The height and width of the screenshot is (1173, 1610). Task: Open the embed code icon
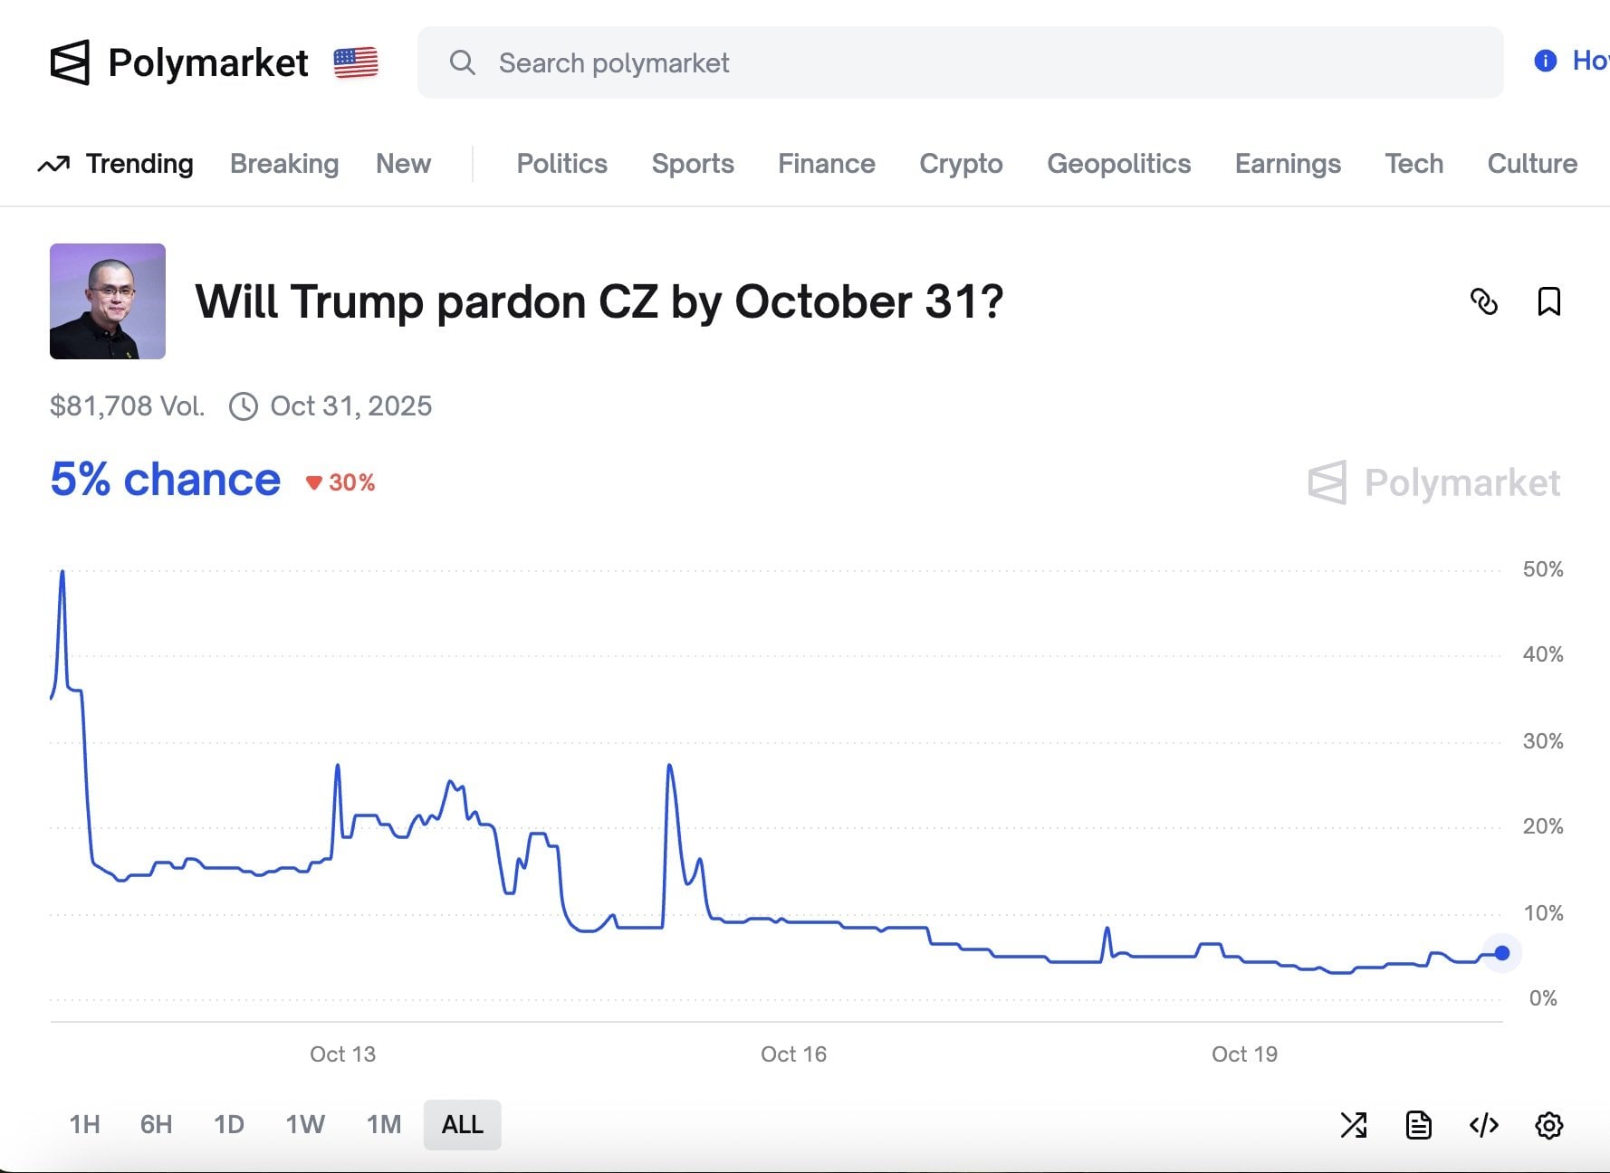pyautogui.click(x=1482, y=1125)
